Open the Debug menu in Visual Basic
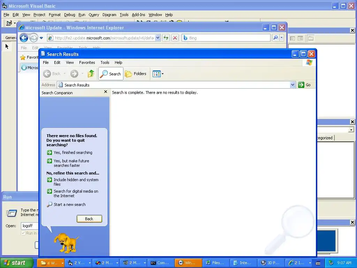 pos(69,15)
